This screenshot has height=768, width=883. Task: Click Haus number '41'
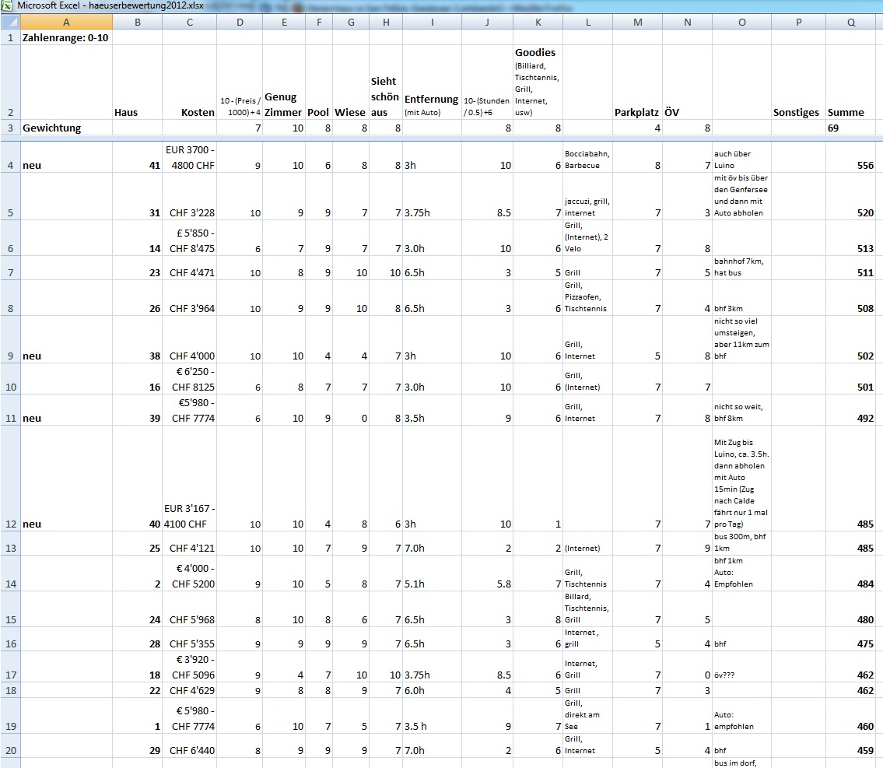[x=138, y=157]
